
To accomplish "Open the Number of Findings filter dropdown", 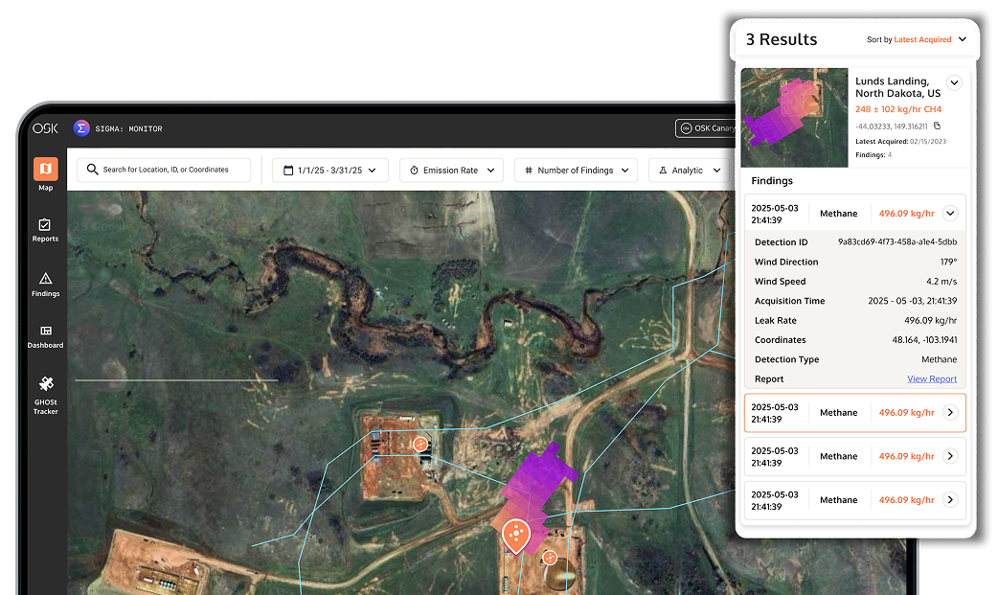I will click(x=576, y=171).
